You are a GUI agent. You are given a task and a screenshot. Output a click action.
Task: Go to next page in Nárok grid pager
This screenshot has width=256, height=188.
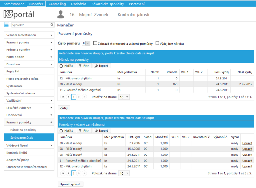[79, 97]
